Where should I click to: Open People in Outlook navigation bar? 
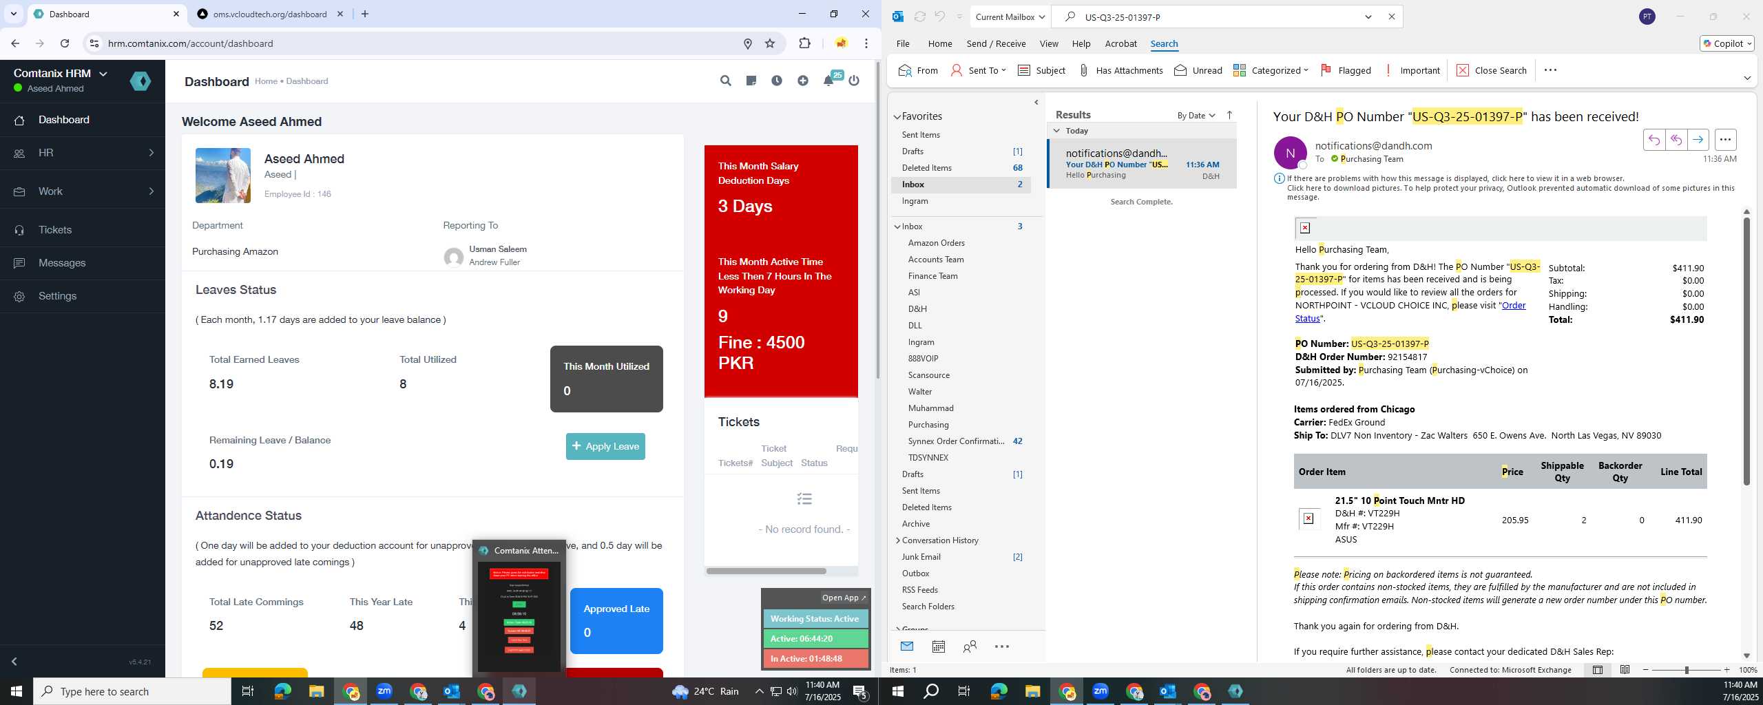(x=970, y=646)
